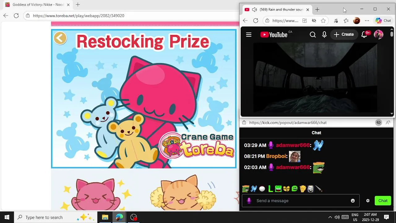Screen dimensions: 396x223
Task: Go back in the Toreba browser window
Action: click(6, 16)
